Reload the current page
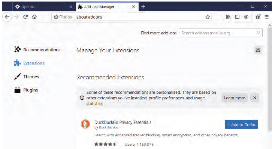The height and width of the screenshot is (149, 275). point(25,17)
